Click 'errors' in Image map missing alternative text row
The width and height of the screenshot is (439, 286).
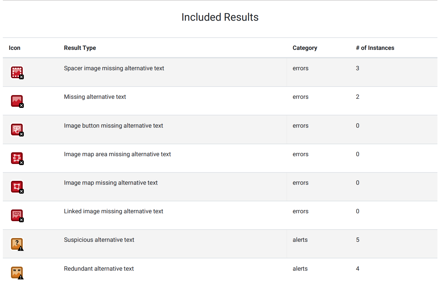pos(300,183)
